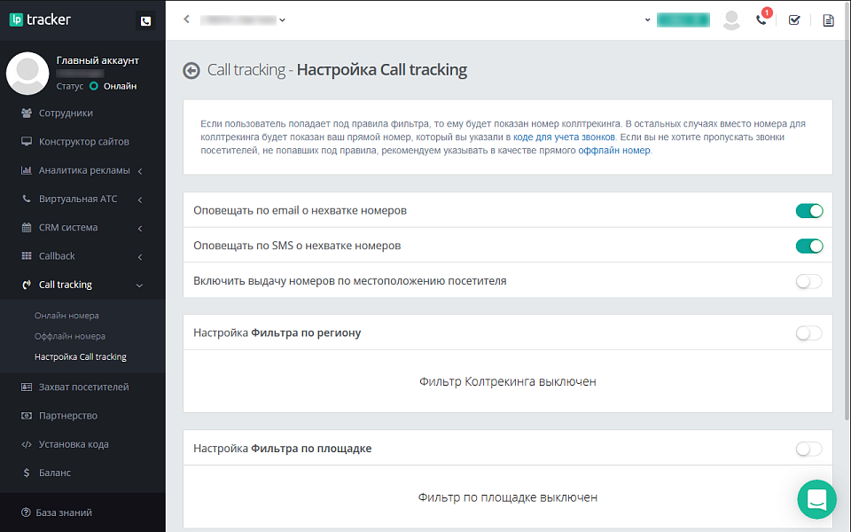Open the phone notifications icon with badge
The image size is (851, 532).
(x=761, y=20)
